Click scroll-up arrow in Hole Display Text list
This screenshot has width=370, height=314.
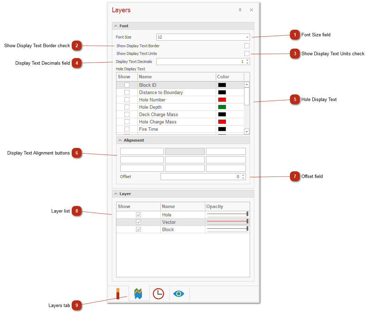[247, 85]
